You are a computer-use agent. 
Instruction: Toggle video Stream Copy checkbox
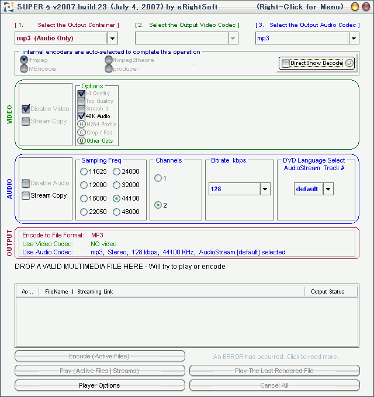tap(26, 121)
